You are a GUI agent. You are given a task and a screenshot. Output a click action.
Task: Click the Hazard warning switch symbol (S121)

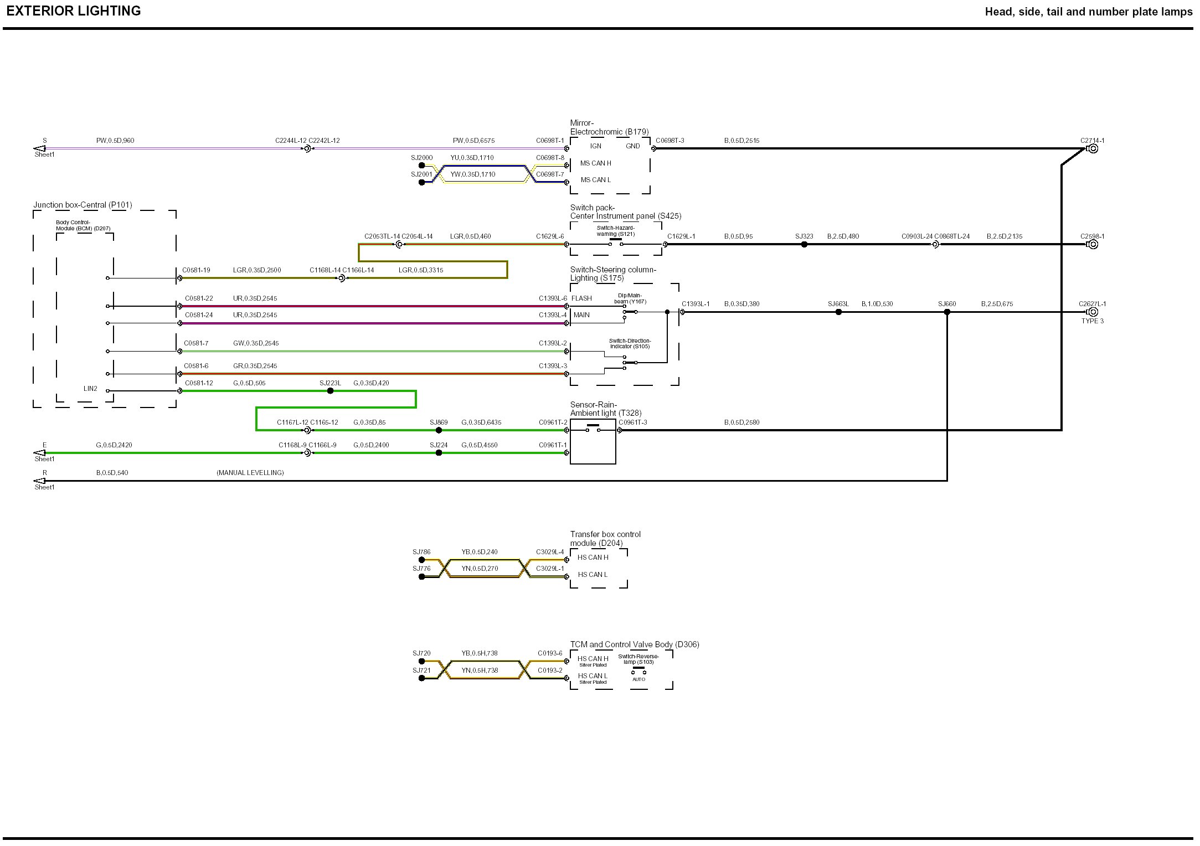tap(615, 242)
